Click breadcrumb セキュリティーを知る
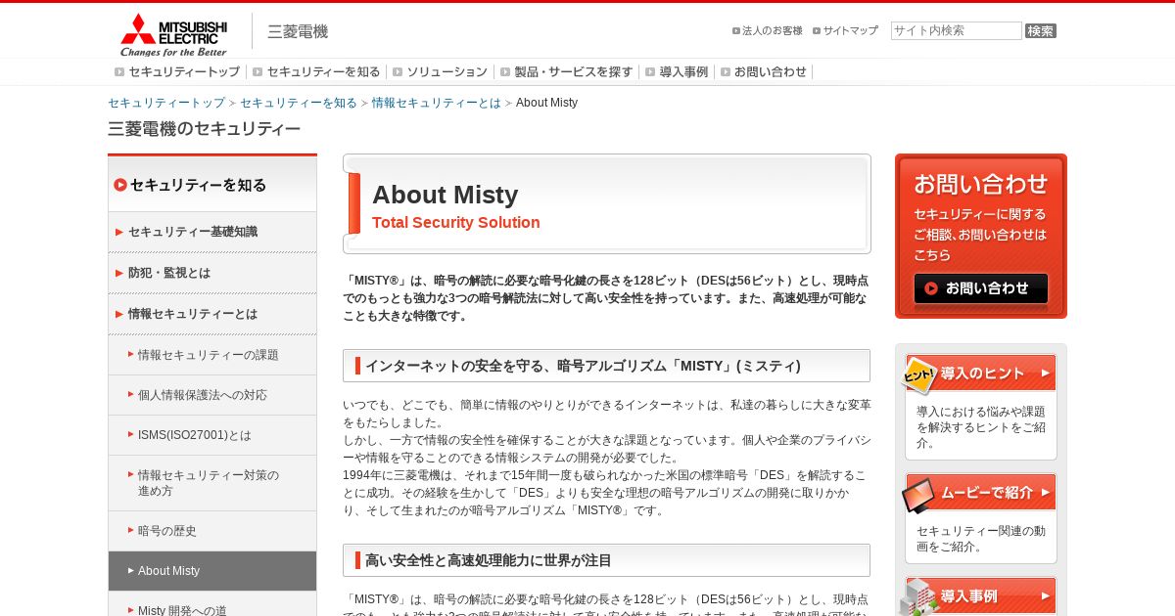 click(299, 103)
